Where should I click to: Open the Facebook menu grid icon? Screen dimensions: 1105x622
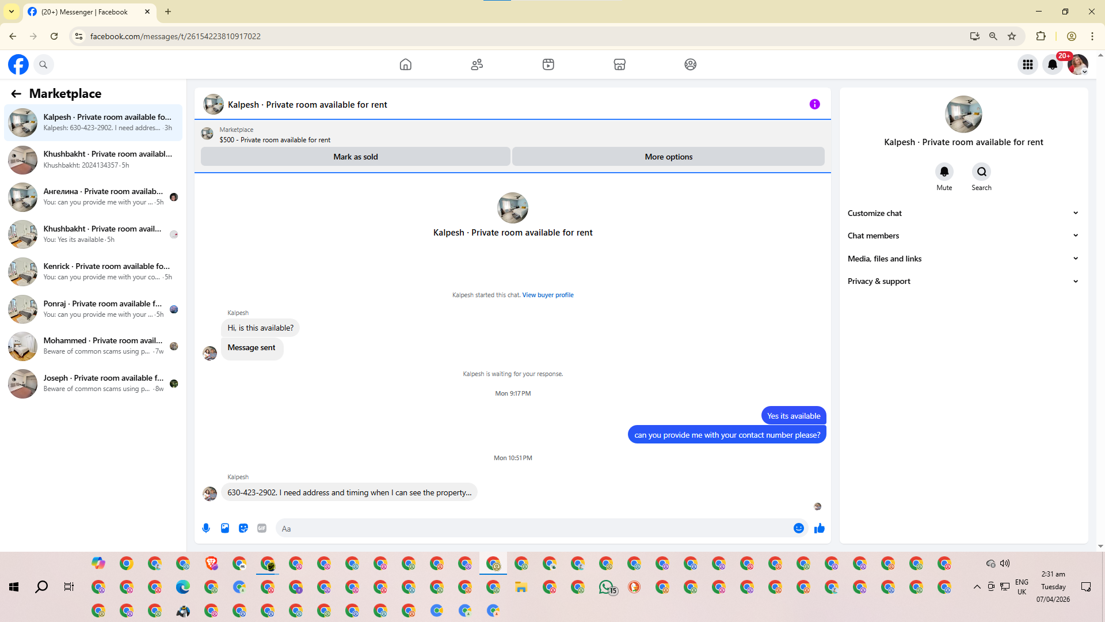(x=1028, y=65)
